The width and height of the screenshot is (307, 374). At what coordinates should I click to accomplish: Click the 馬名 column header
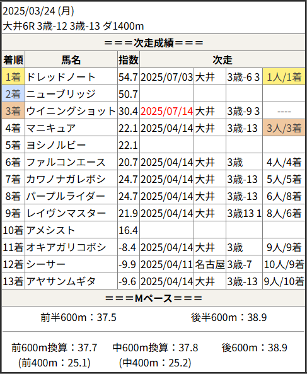tap(71, 60)
